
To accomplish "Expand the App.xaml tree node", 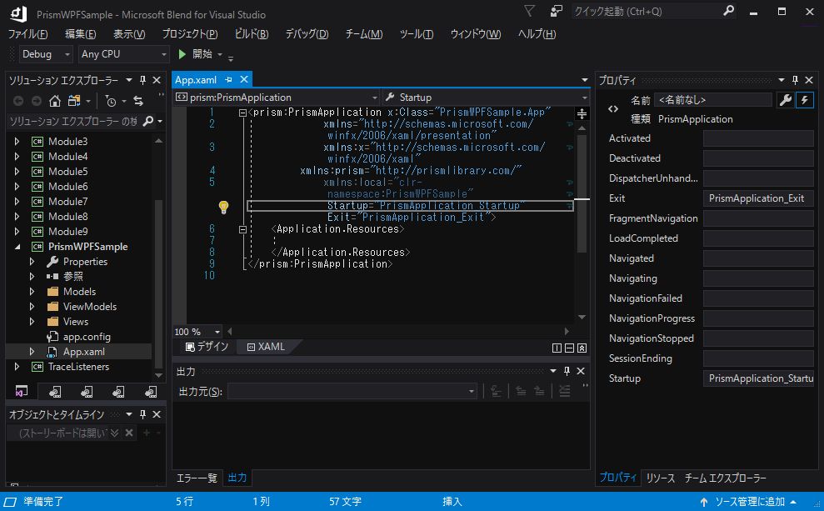I will tap(32, 352).
